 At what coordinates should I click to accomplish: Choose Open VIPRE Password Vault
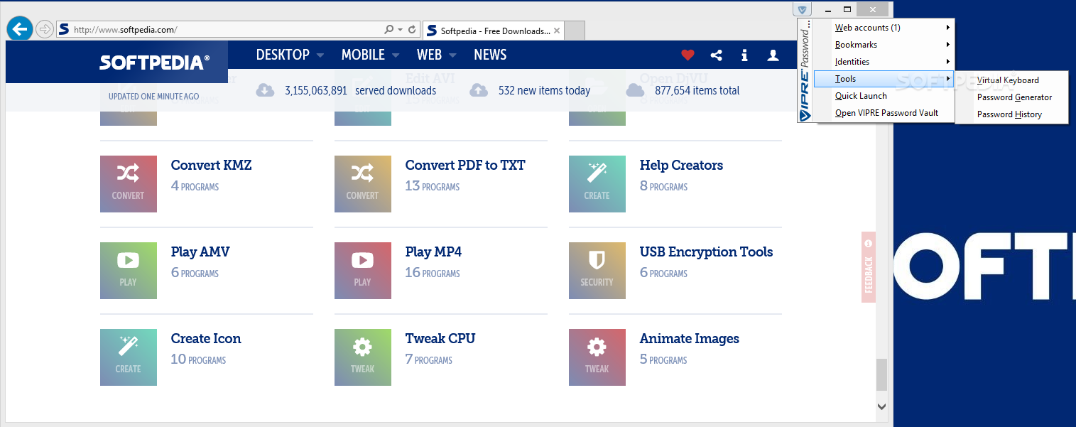pyautogui.click(x=884, y=113)
